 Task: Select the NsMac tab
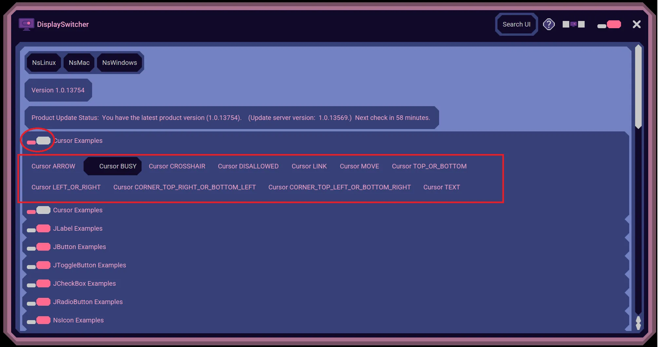[x=79, y=63]
